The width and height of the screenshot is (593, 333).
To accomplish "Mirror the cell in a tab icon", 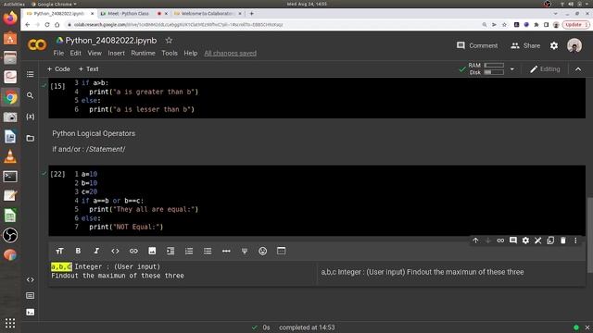I will pos(550,240).
